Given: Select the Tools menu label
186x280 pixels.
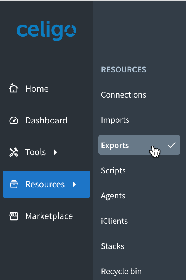Looking at the screenshot, I should tap(36, 152).
